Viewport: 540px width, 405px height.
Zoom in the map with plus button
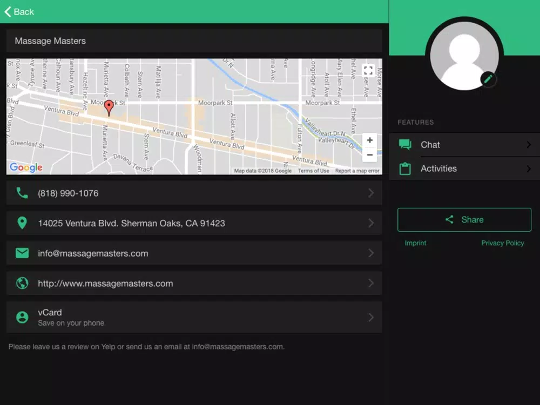[369, 140]
